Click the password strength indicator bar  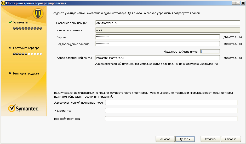click(210, 51)
